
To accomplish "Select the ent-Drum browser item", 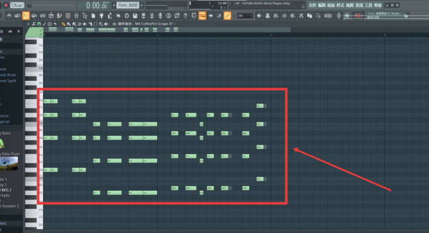I will coord(8,75).
